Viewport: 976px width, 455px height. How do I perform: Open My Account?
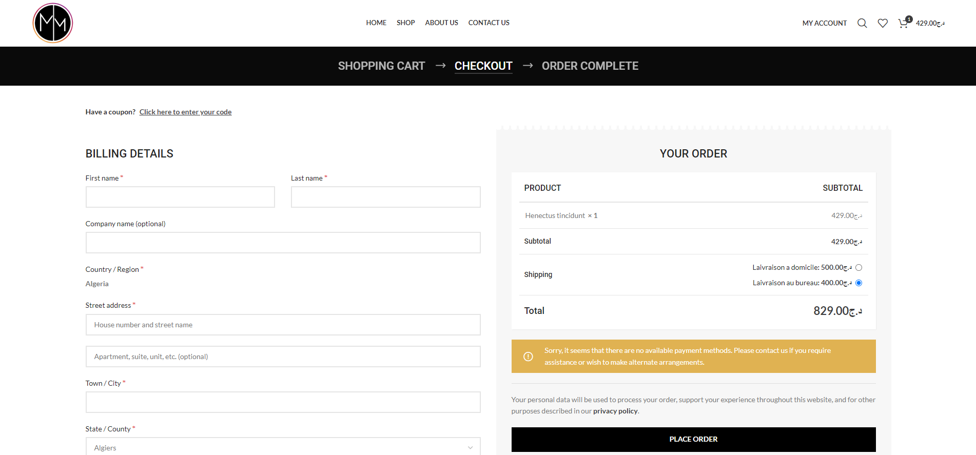point(824,23)
